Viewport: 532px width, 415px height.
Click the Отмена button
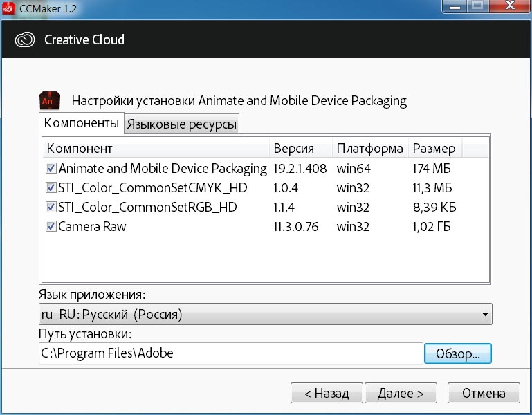484,393
